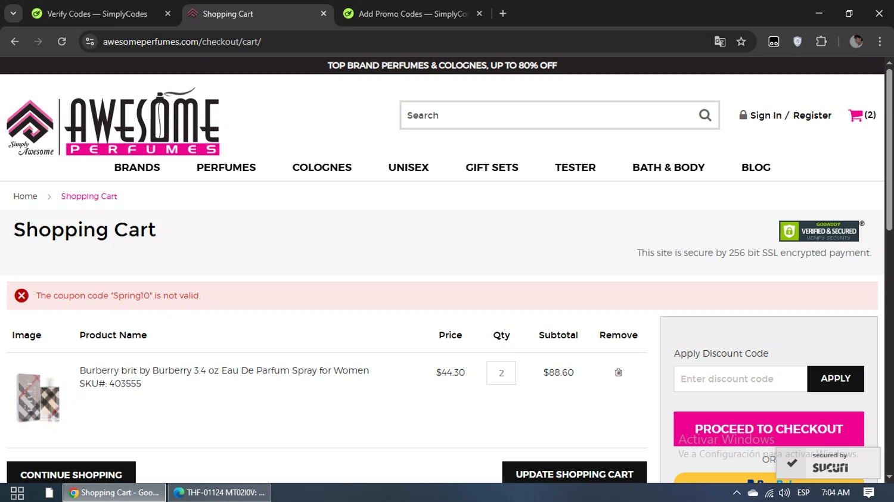The image size is (894, 502).
Task: Open the TESTER menu
Action: tap(575, 167)
